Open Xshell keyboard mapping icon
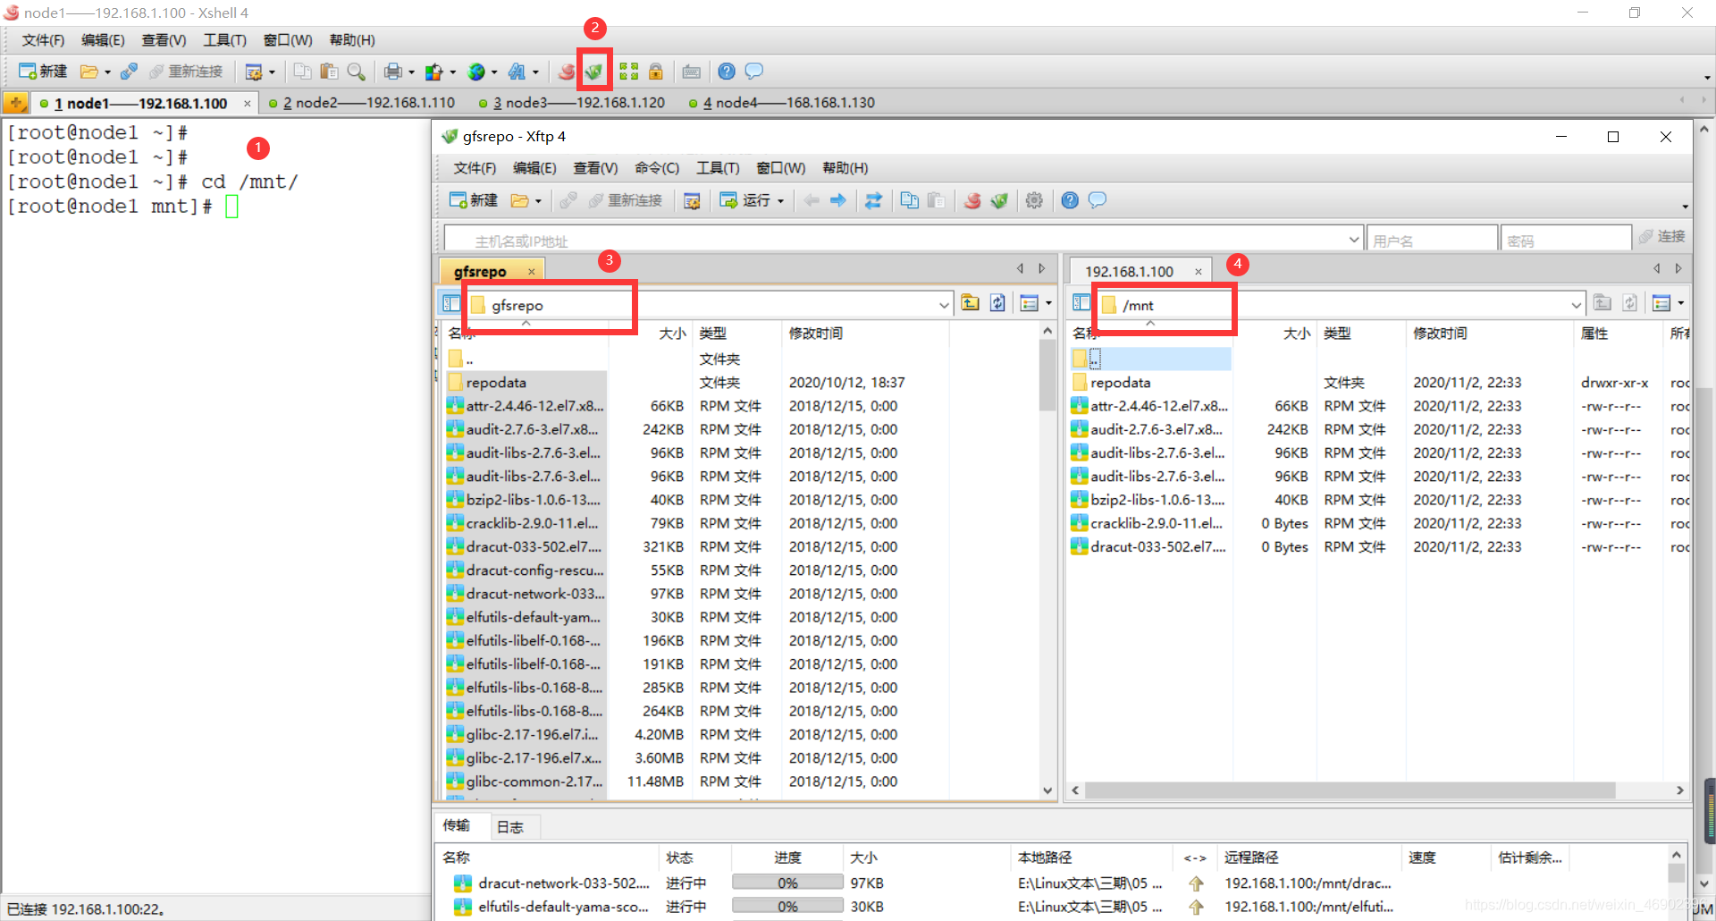Screen dimensions: 1716x921 (x=692, y=72)
